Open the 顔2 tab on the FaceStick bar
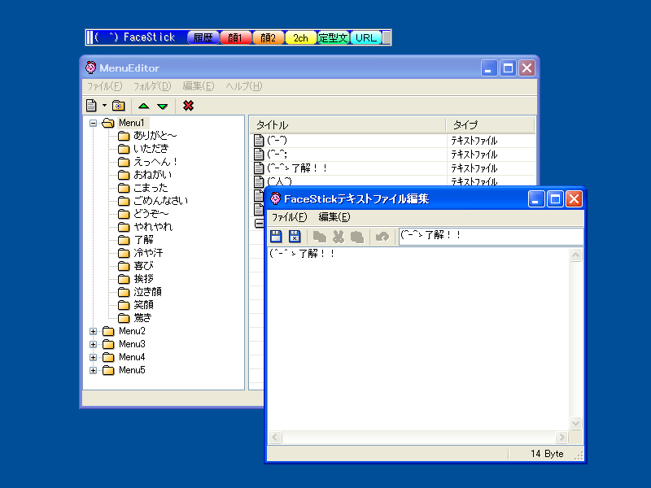 269,37
